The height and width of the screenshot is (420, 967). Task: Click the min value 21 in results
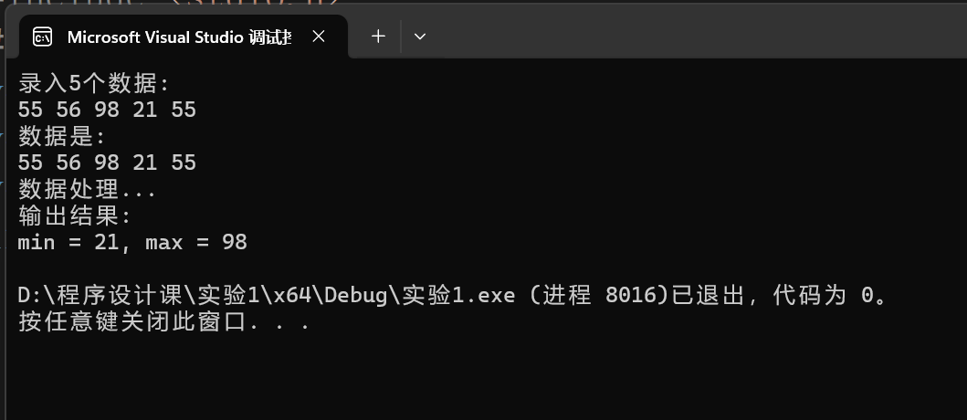tap(107, 242)
